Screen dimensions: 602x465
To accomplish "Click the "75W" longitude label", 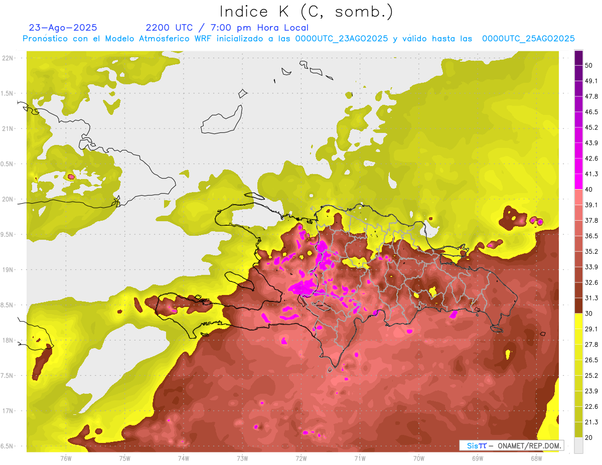I will (125, 458).
